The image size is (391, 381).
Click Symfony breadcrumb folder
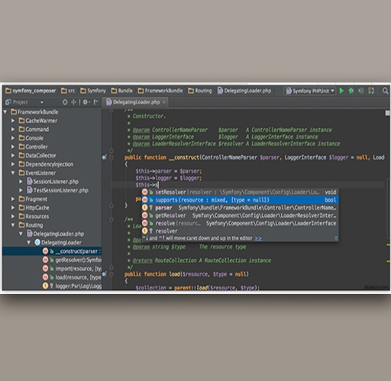coord(93,91)
